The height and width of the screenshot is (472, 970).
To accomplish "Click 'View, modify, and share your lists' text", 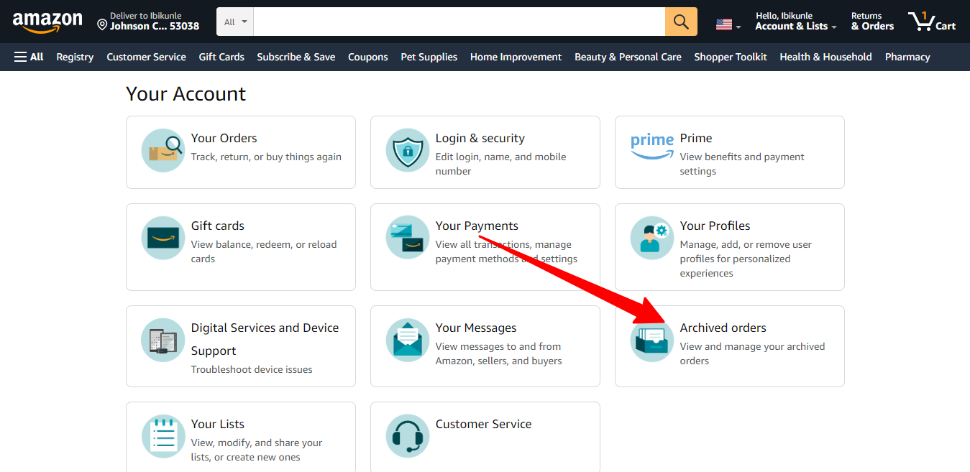I will [257, 450].
